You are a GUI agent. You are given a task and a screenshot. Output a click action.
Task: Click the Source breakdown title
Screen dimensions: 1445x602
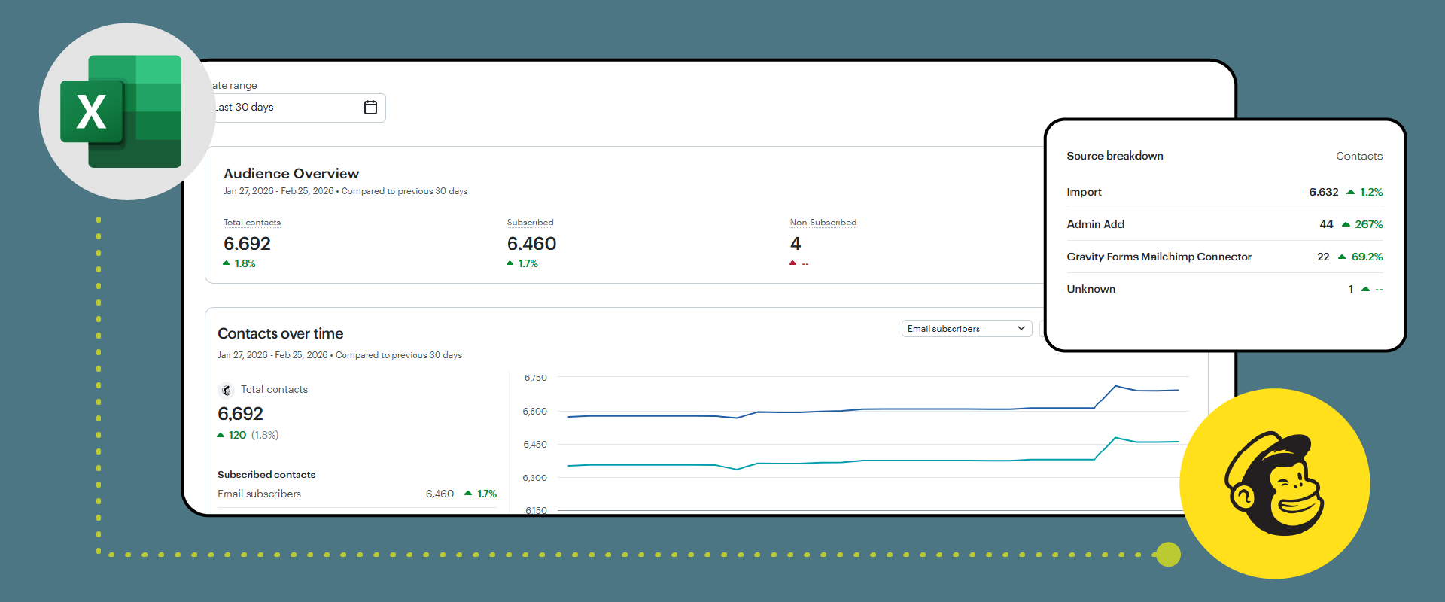click(x=1115, y=156)
